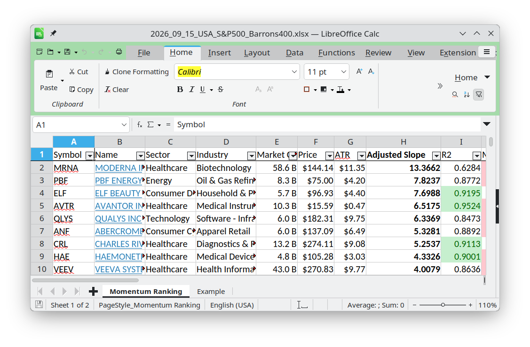
Task: Toggle Bold formatting
Action: 180,90
